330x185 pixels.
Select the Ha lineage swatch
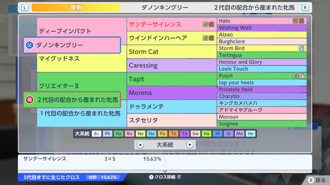coord(206,133)
